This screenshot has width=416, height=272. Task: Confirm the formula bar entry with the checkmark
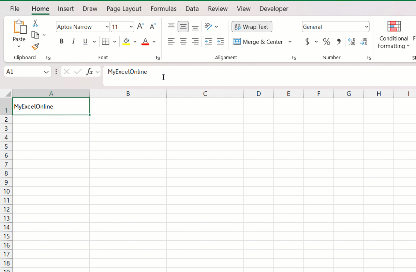78,72
